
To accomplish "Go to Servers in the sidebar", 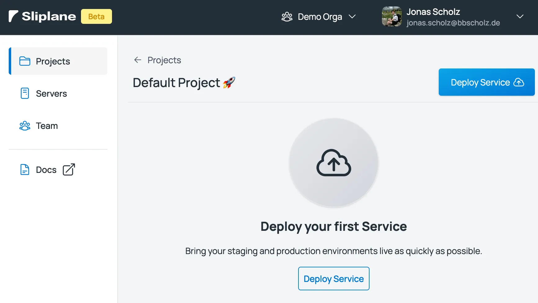I will pos(51,94).
